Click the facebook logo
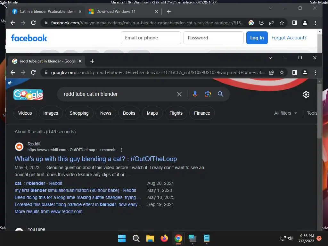Screen dimensions: 328x246 (29, 38)
